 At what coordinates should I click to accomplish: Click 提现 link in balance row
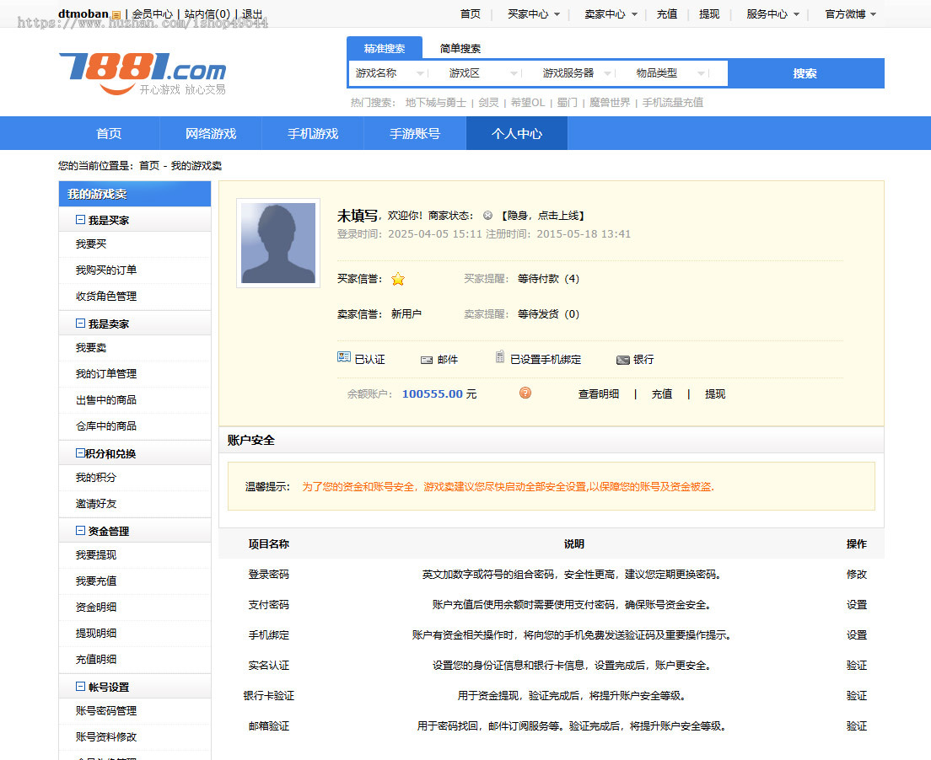tap(715, 394)
